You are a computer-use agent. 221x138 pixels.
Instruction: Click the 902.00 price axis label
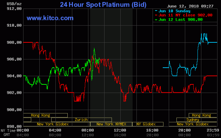coord(14,92)
